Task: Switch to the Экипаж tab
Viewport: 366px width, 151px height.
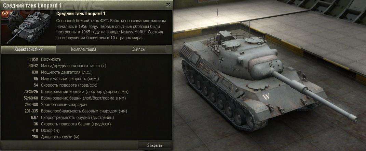Action: pos(138,49)
